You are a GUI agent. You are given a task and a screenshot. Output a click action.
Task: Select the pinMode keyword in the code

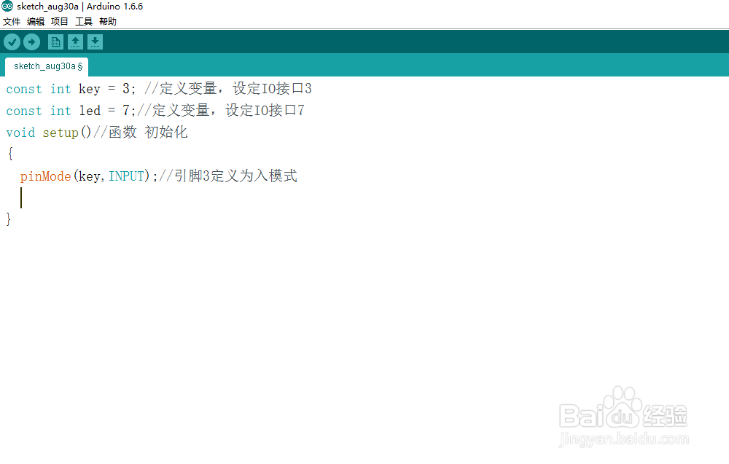(x=45, y=176)
